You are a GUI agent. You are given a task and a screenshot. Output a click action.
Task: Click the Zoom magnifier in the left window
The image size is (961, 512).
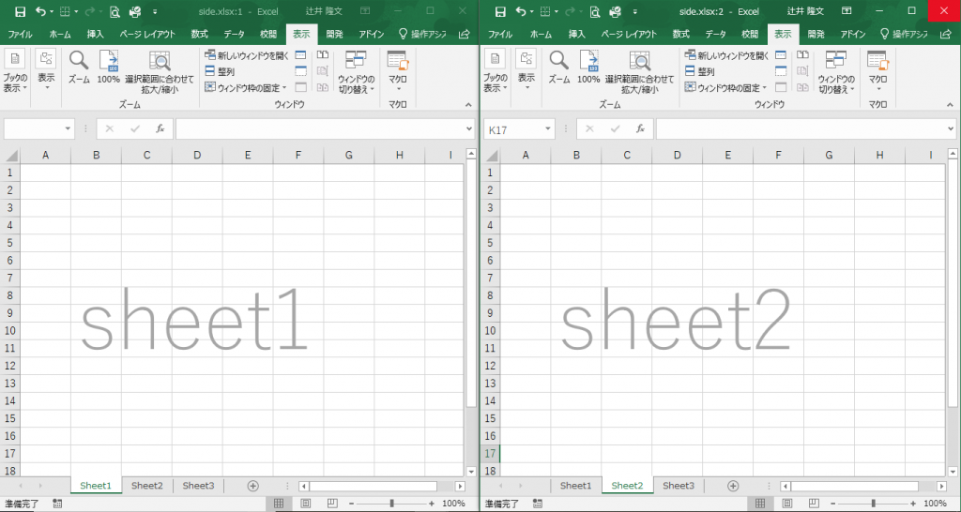pyautogui.click(x=79, y=62)
